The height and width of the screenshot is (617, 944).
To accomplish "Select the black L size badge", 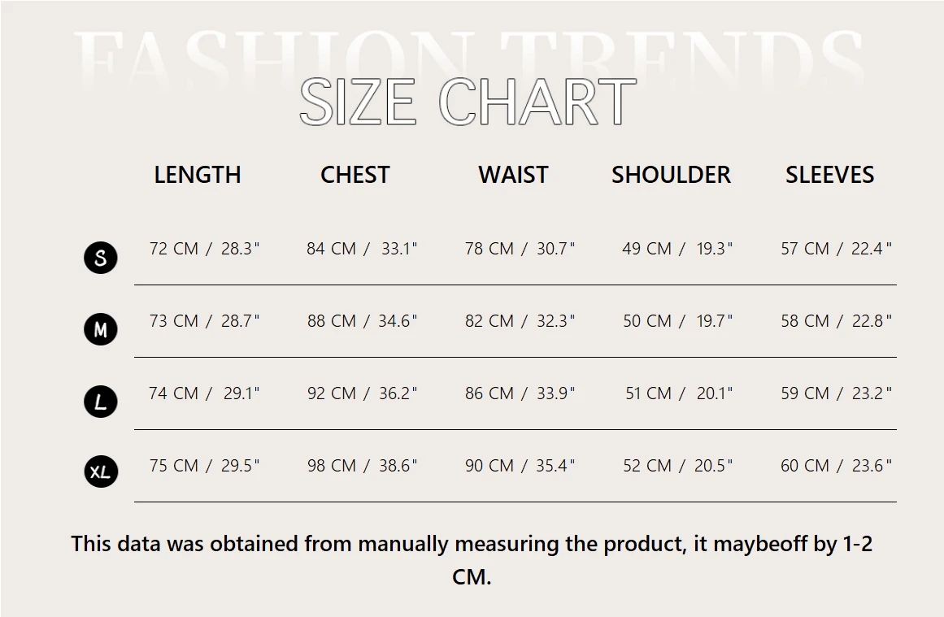I will [x=101, y=402].
